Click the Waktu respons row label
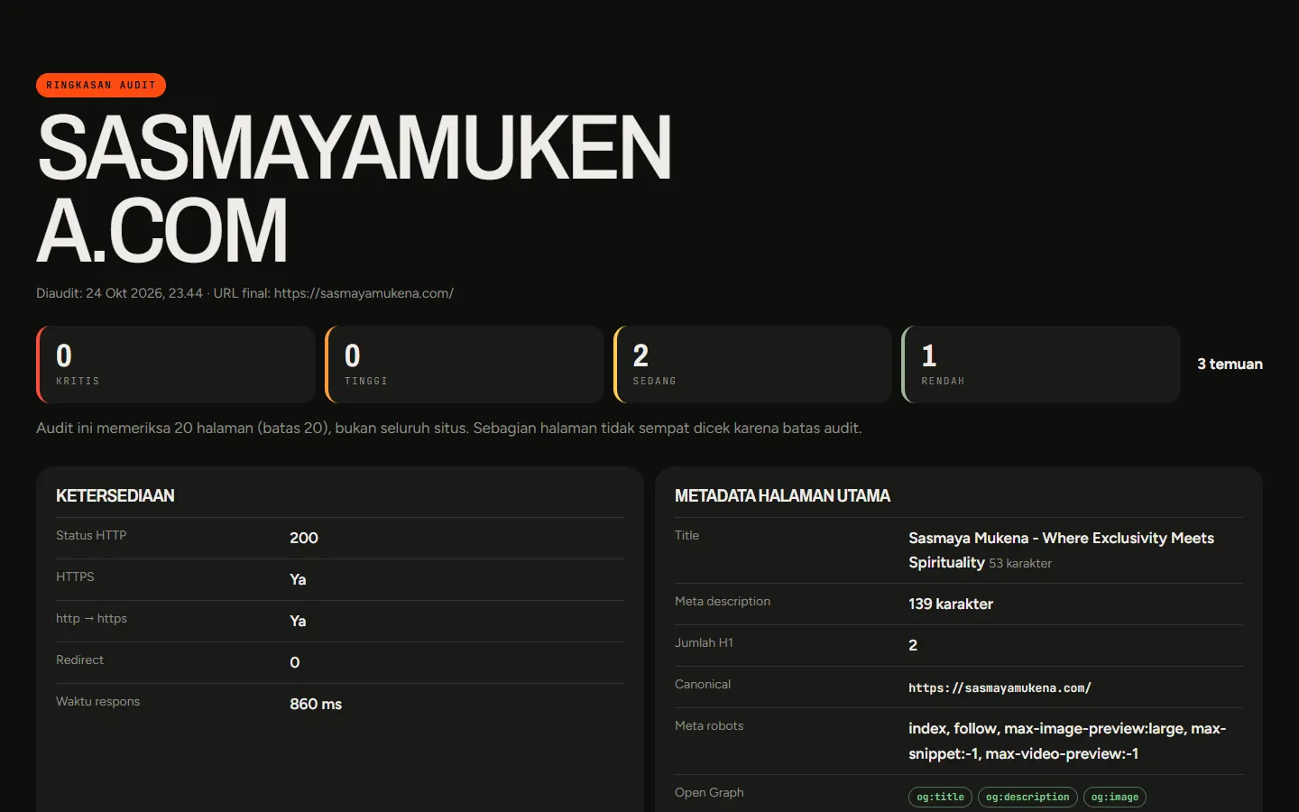The image size is (1299, 812). (x=97, y=701)
